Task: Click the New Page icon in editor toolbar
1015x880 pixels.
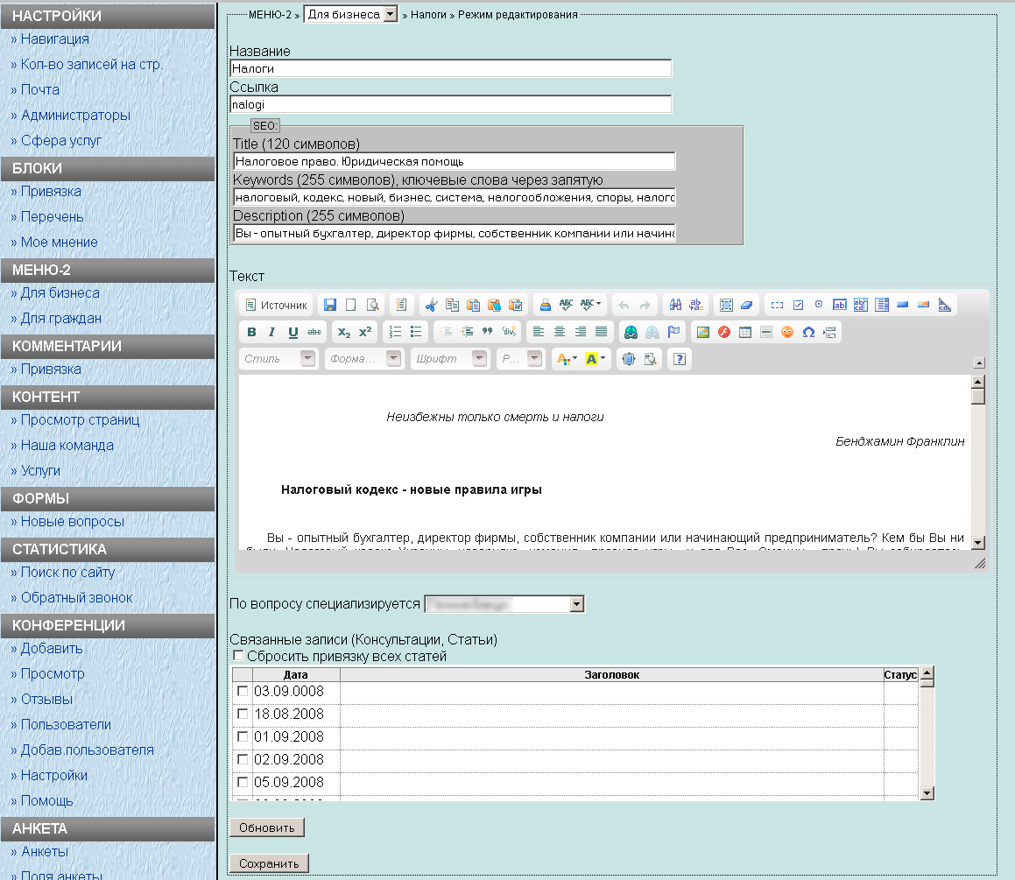Action: click(x=351, y=305)
